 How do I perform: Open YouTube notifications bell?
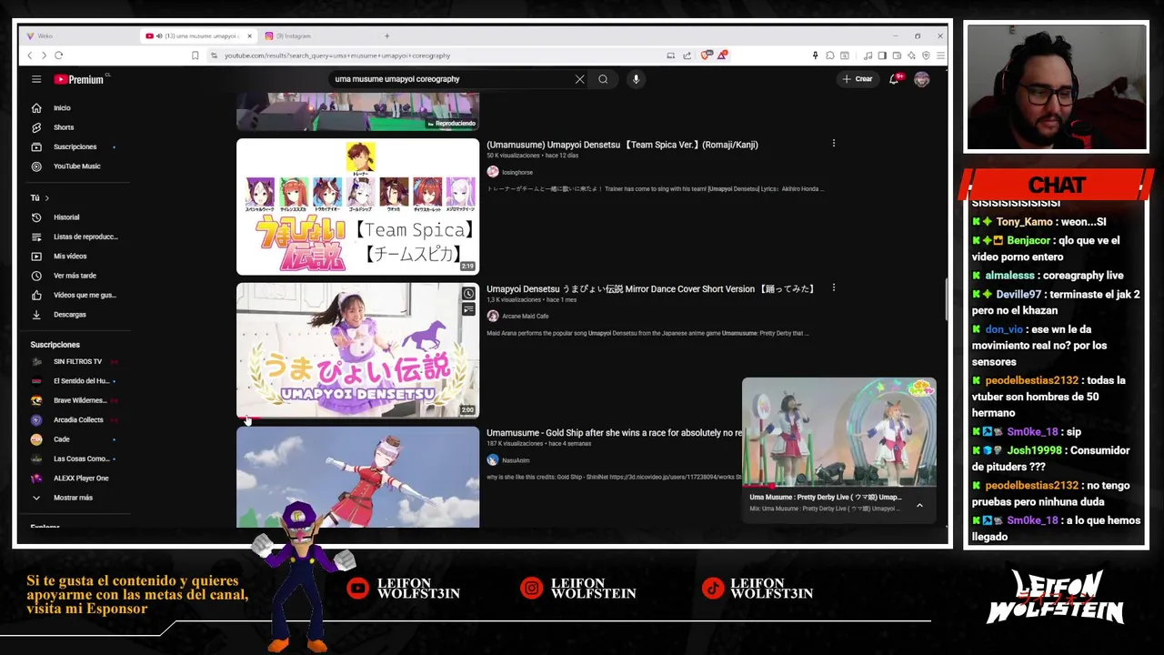[894, 79]
